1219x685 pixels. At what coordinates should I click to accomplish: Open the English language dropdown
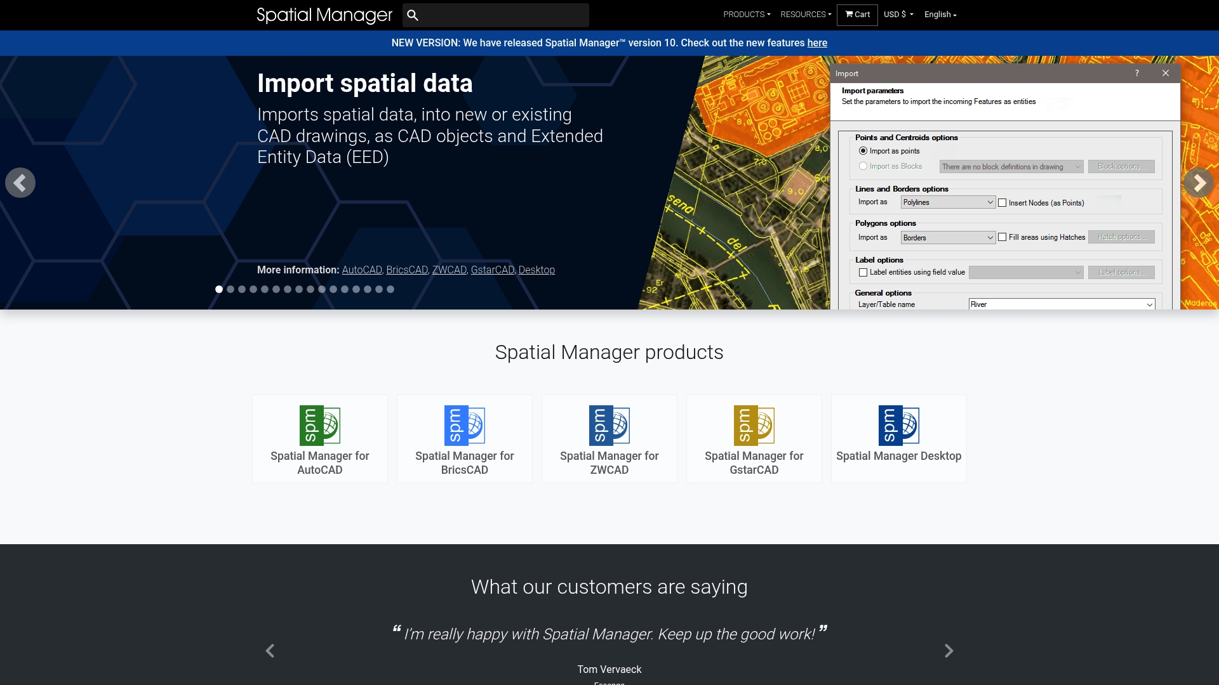click(x=940, y=15)
